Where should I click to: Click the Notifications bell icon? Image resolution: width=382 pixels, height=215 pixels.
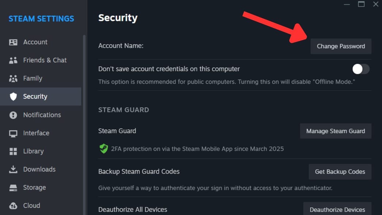[x=13, y=115]
